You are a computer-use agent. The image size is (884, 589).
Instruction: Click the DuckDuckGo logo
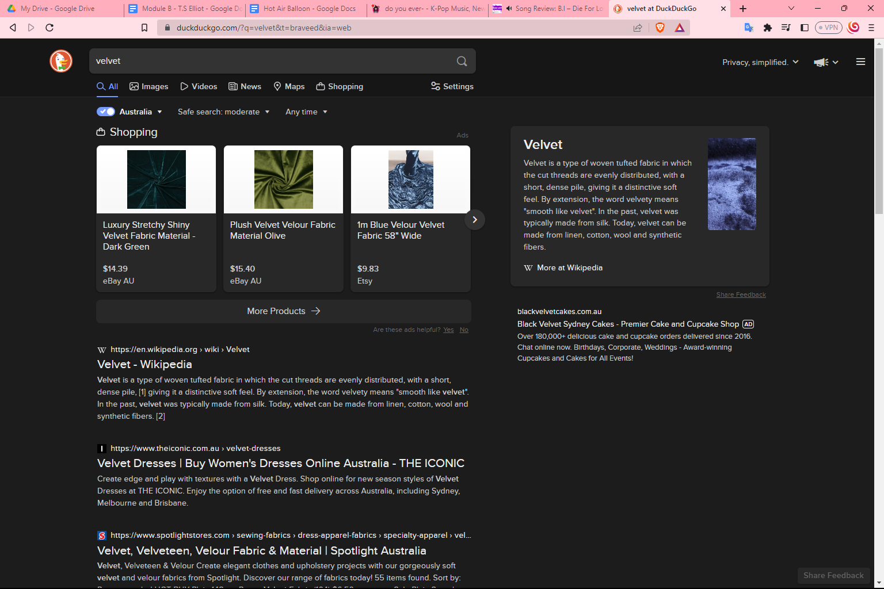coord(61,61)
